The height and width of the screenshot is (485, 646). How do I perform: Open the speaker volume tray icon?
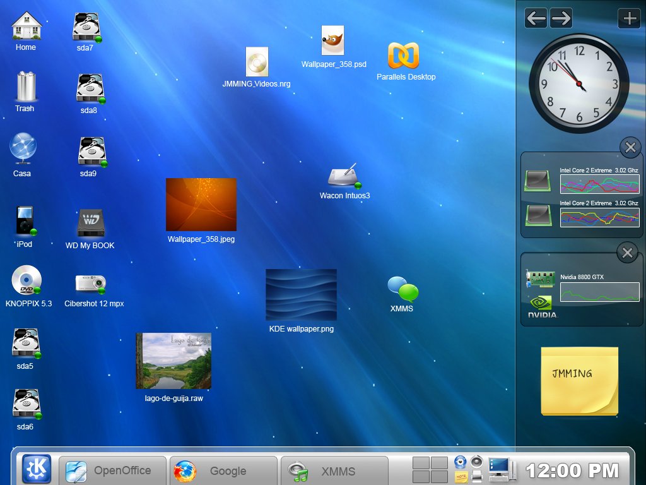coord(477,462)
